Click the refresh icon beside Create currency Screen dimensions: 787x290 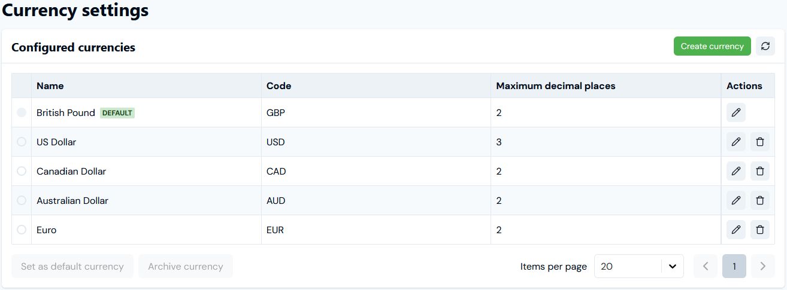[765, 46]
